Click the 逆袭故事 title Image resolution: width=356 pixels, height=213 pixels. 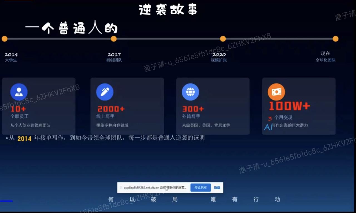coord(168,9)
